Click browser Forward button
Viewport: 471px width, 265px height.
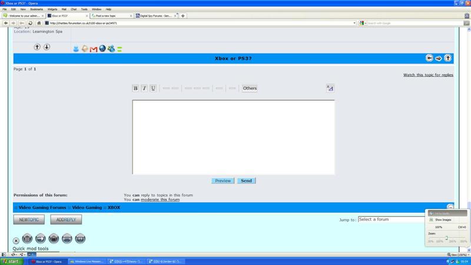(x=14, y=23)
